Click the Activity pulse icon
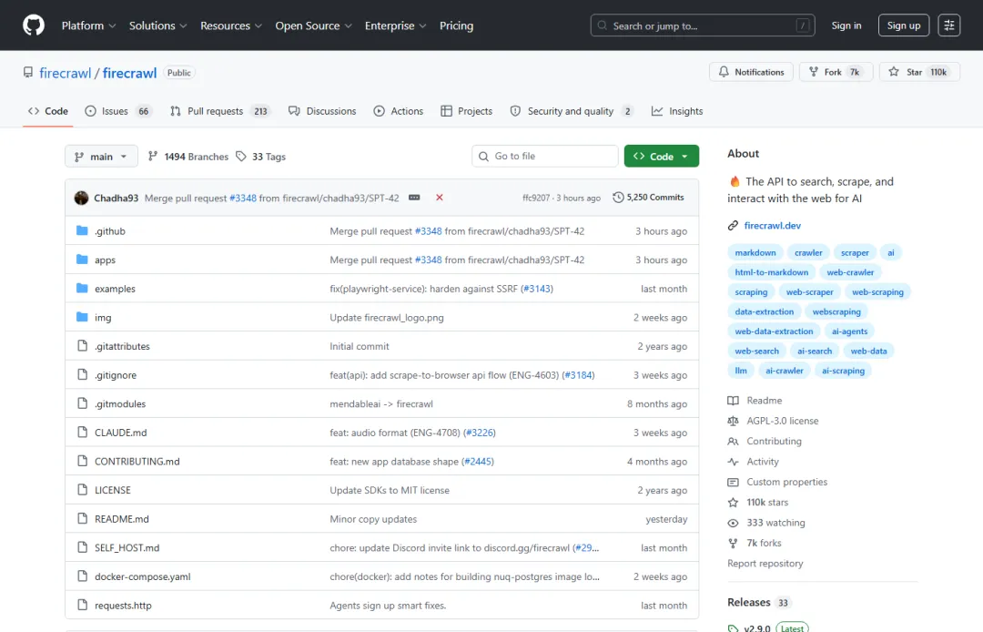This screenshot has height=632, width=983. point(733,462)
